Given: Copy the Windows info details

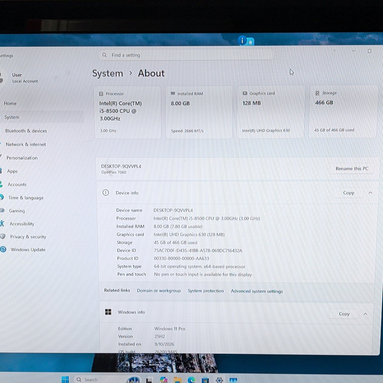Looking at the screenshot, I should tap(344, 314).
